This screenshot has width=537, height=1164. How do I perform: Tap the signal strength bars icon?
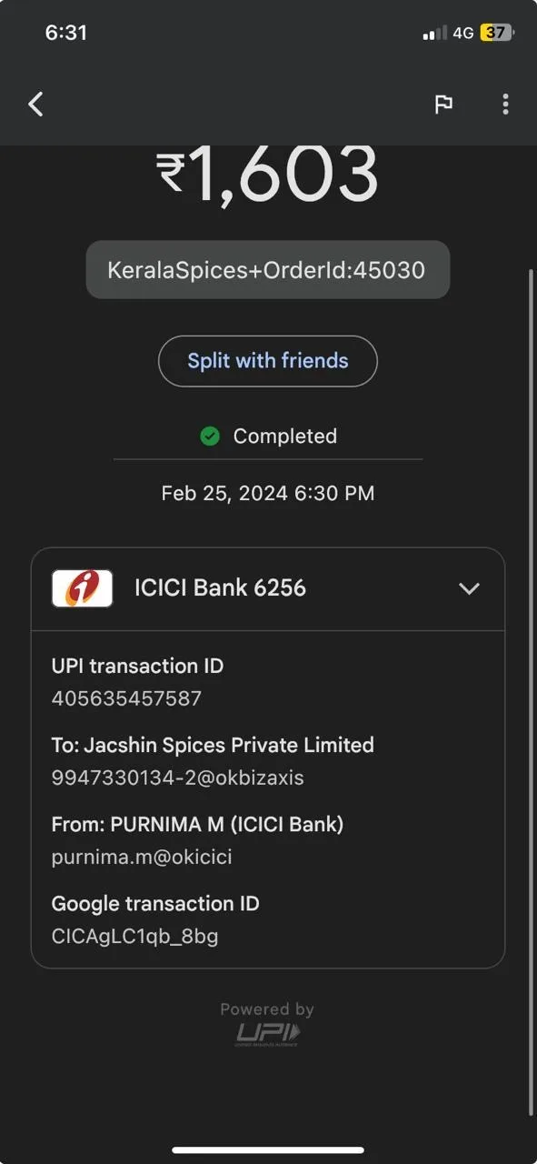coord(435,34)
